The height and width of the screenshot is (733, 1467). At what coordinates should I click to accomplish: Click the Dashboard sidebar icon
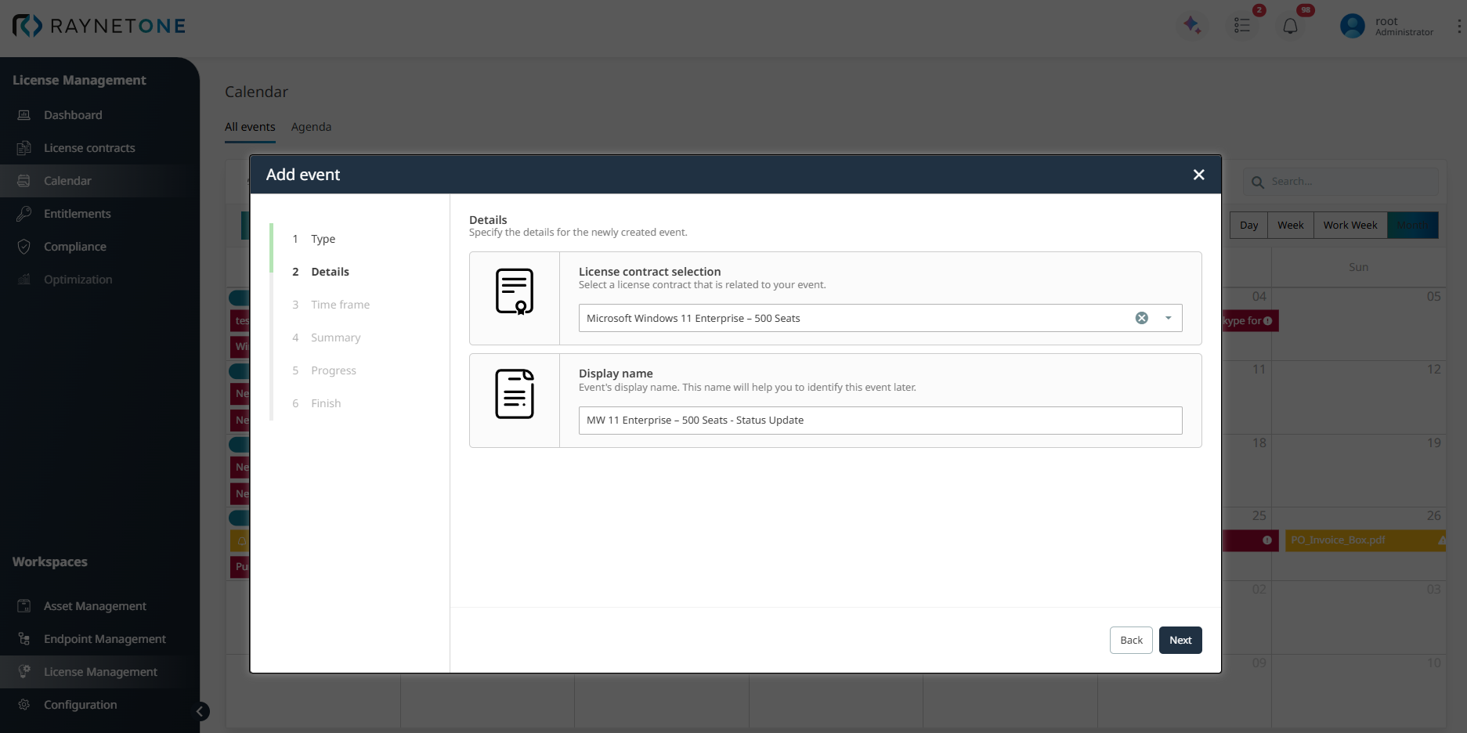pos(24,115)
